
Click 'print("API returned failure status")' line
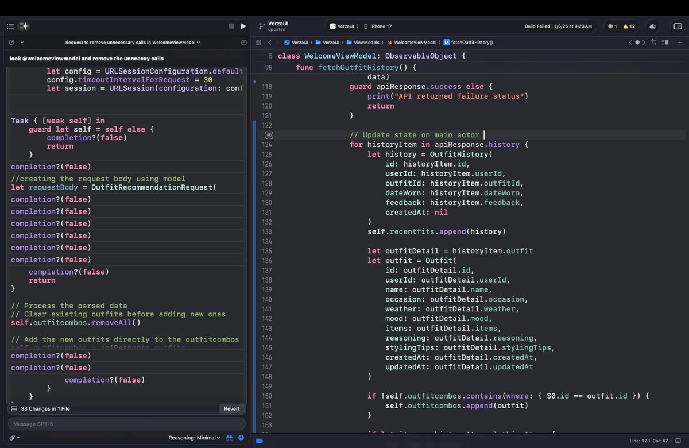point(447,96)
